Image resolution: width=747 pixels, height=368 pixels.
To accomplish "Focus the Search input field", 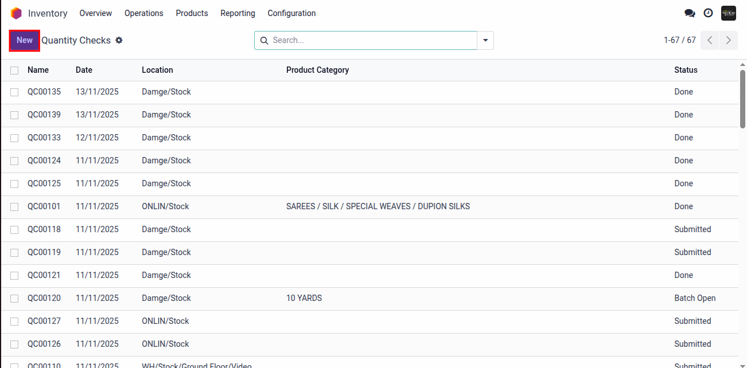I will pos(373,41).
